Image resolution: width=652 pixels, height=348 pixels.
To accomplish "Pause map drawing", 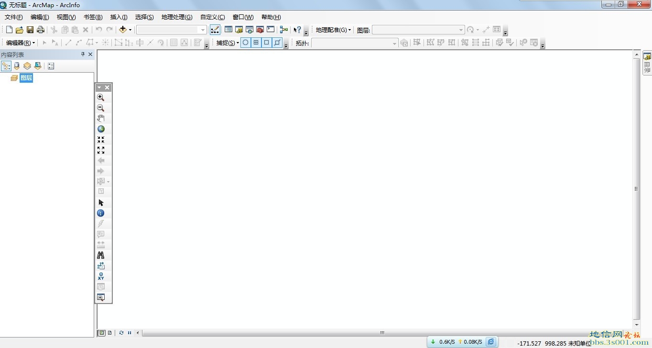I will coord(130,333).
